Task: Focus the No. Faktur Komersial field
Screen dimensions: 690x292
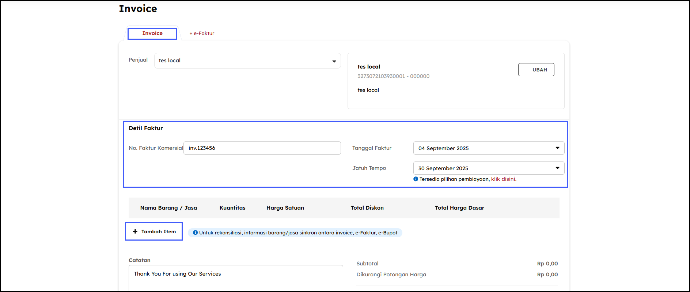Action: click(x=262, y=148)
